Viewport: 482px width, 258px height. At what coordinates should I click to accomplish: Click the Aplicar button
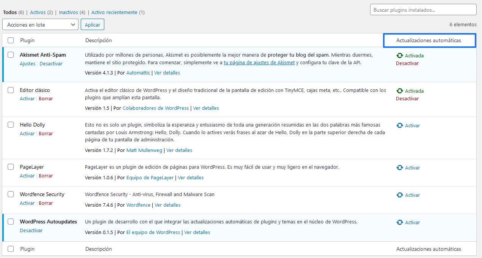click(93, 25)
